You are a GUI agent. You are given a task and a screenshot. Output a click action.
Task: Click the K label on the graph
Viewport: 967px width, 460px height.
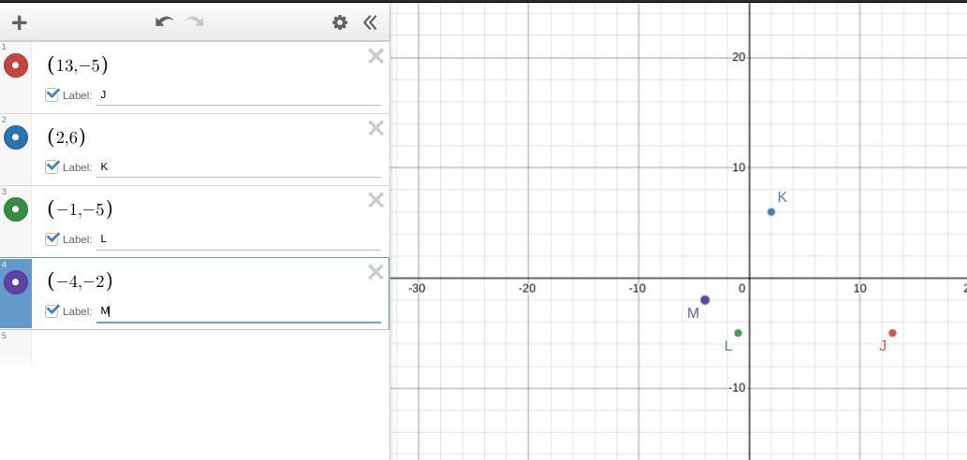point(782,197)
